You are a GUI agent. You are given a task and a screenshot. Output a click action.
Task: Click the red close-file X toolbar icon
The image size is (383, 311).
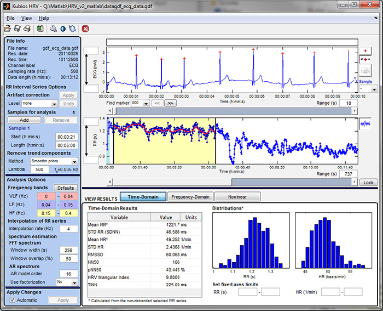tap(85, 28)
